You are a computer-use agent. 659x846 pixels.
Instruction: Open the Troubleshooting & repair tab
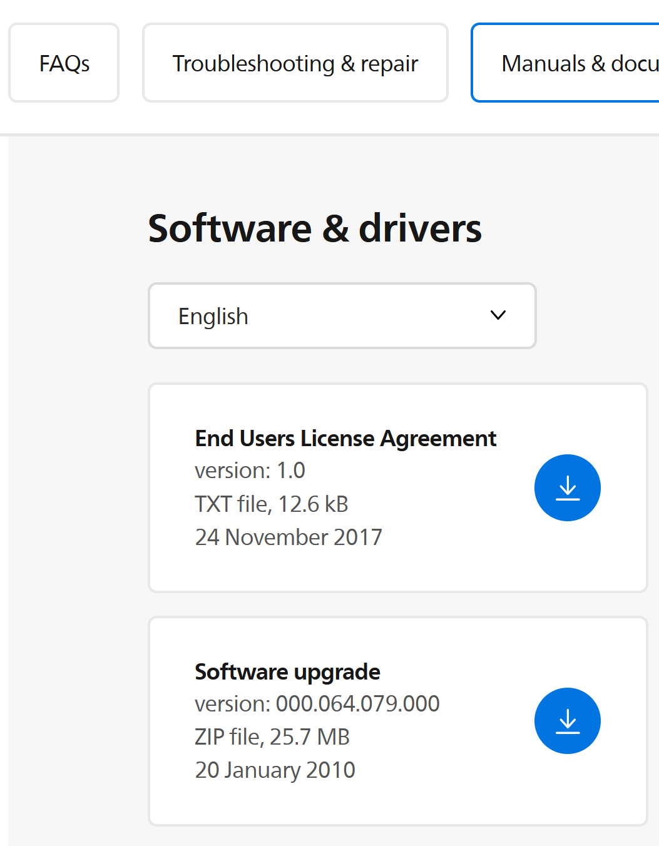(295, 63)
